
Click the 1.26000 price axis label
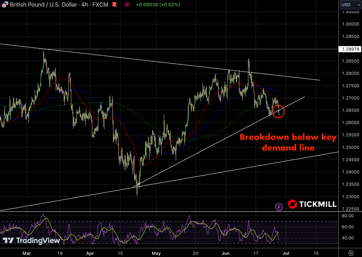(350, 123)
